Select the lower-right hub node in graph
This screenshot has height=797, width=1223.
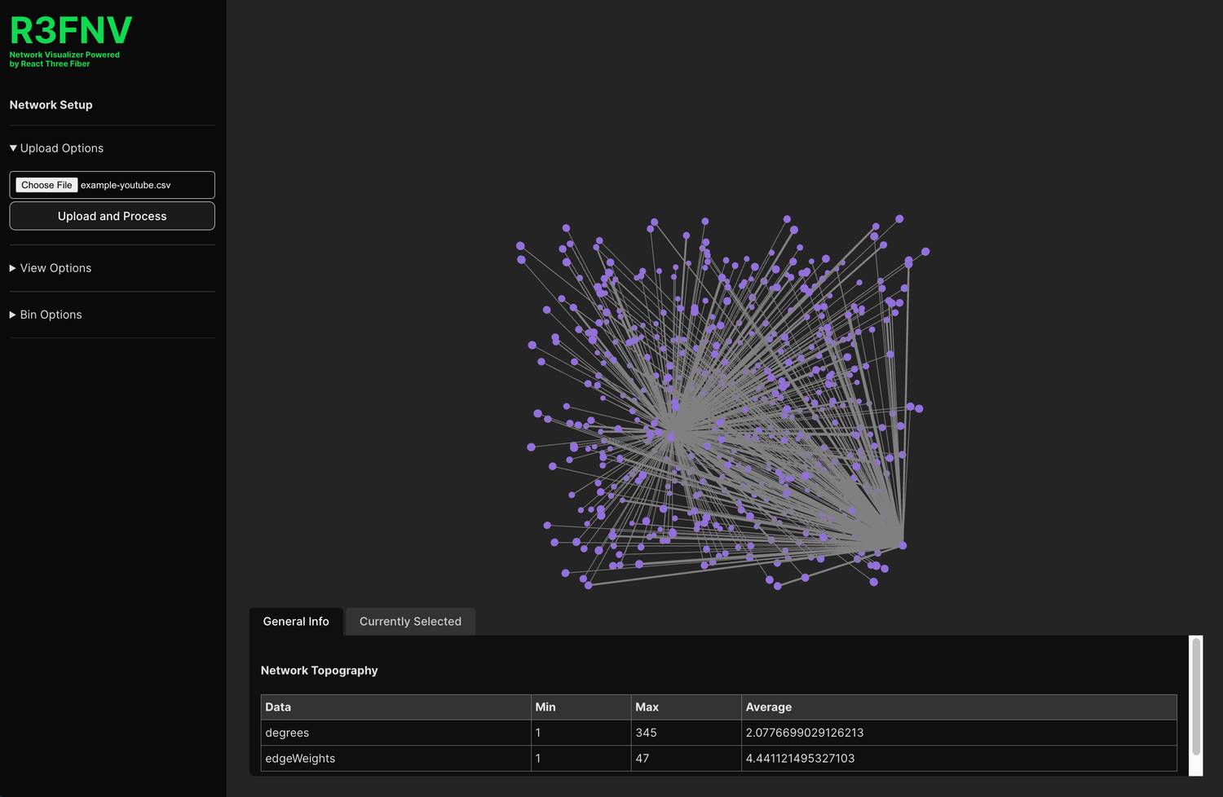point(901,544)
